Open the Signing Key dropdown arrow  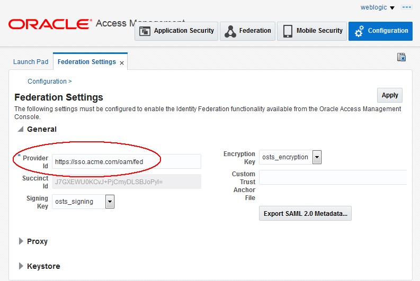(110, 202)
